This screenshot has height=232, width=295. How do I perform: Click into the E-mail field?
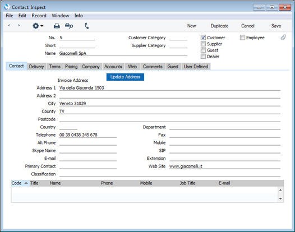(88, 159)
